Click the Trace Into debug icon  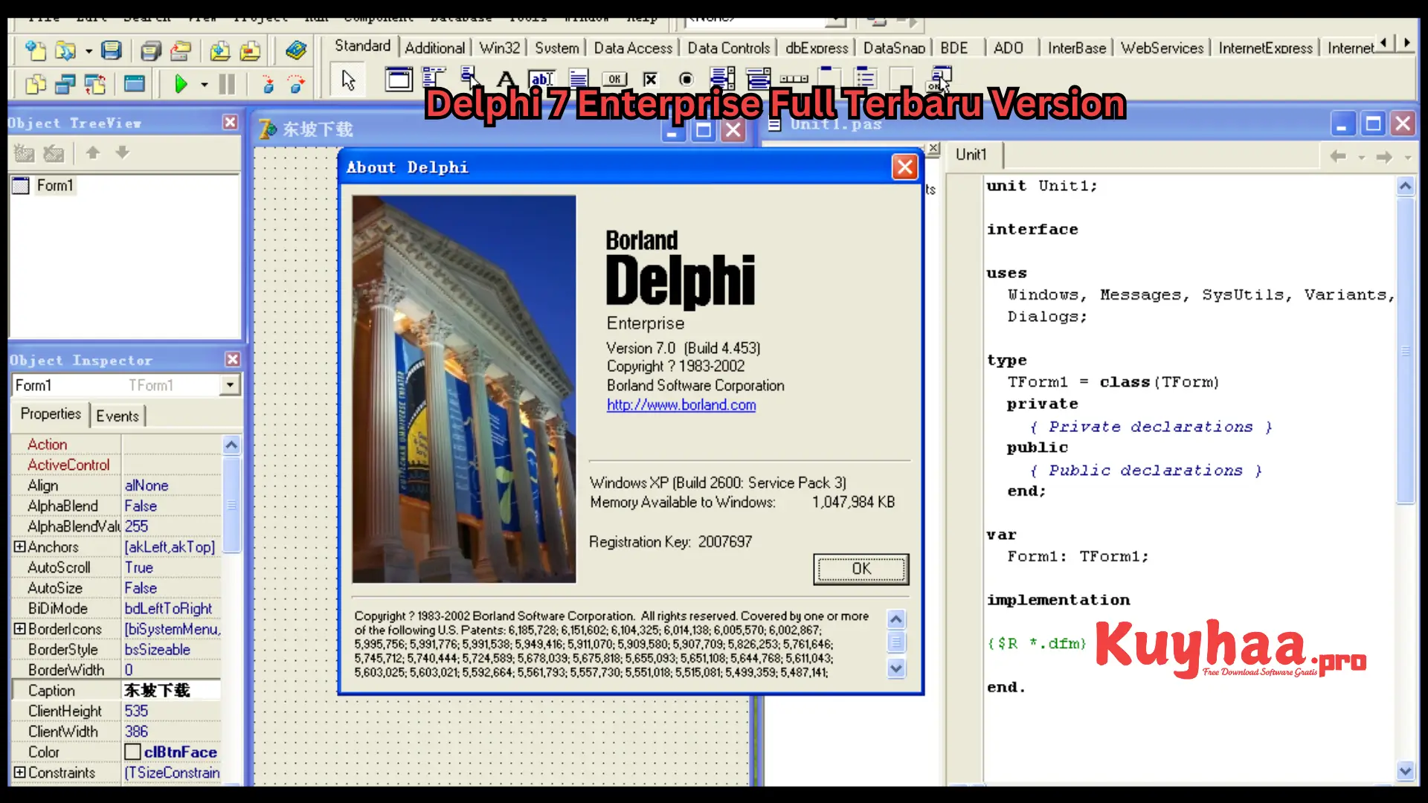[268, 84]
